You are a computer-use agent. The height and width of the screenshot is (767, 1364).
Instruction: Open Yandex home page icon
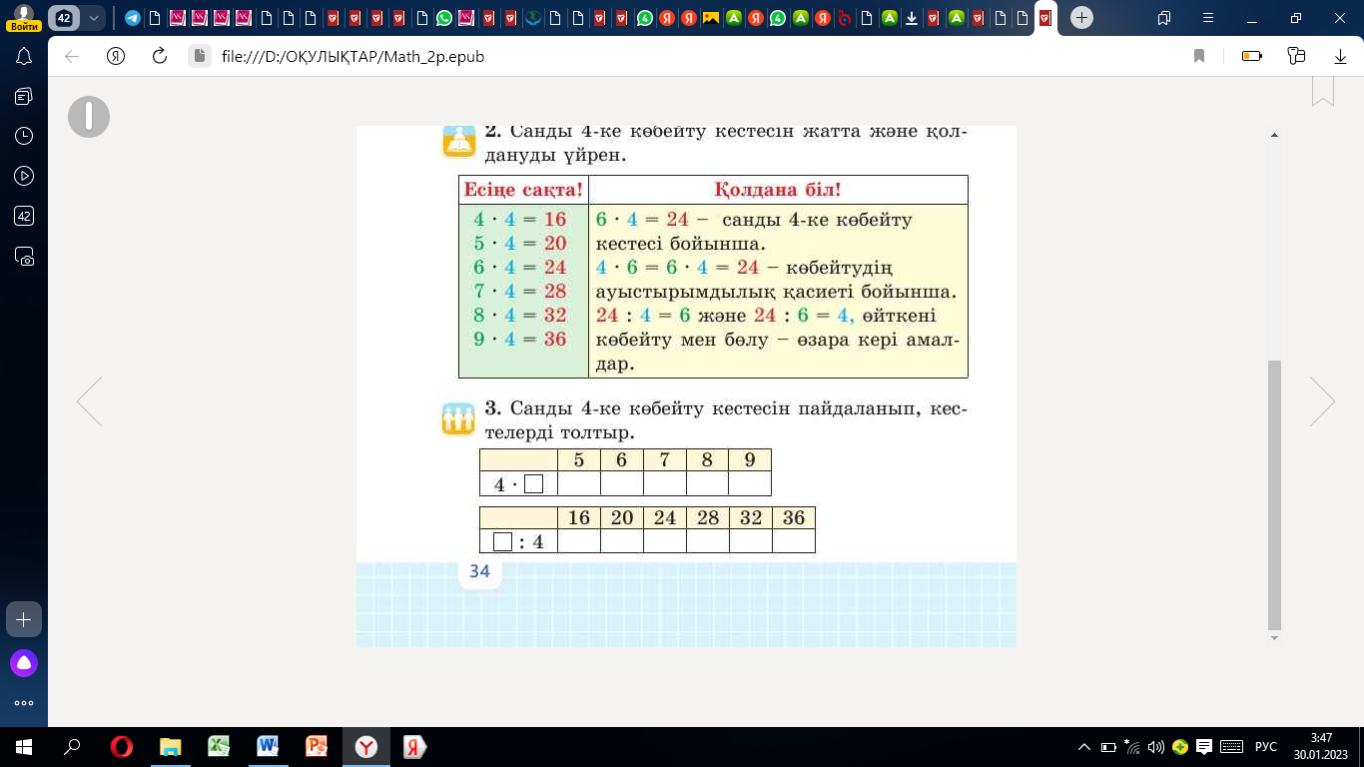pos(116,57)
